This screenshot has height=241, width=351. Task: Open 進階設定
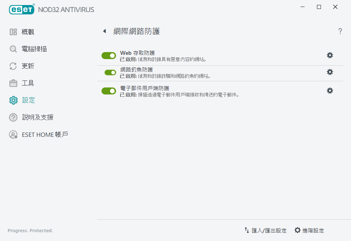[x=309, y=230]
